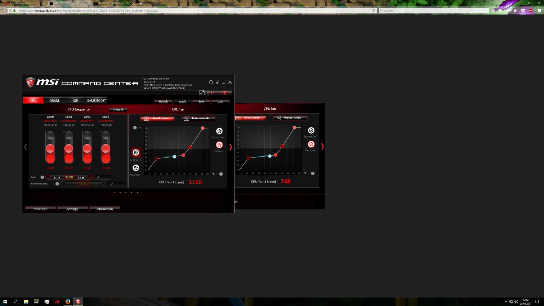
Task: Click info icon next to °C axis
Action: 221,174
